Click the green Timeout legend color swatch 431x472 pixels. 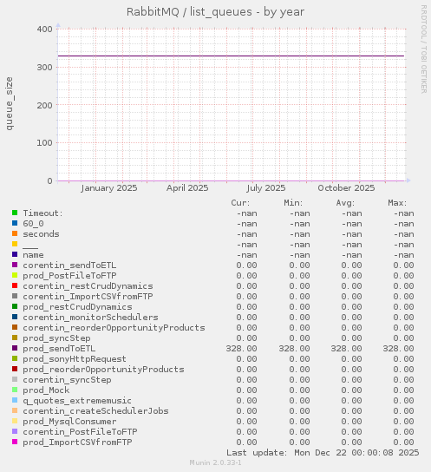pyautogui.click(x=15, y=213)
